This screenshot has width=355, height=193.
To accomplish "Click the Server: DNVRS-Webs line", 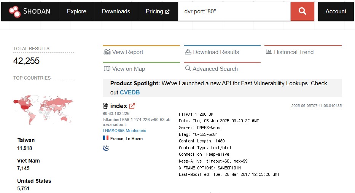I will pyautogui.click(x=199, y=128).
